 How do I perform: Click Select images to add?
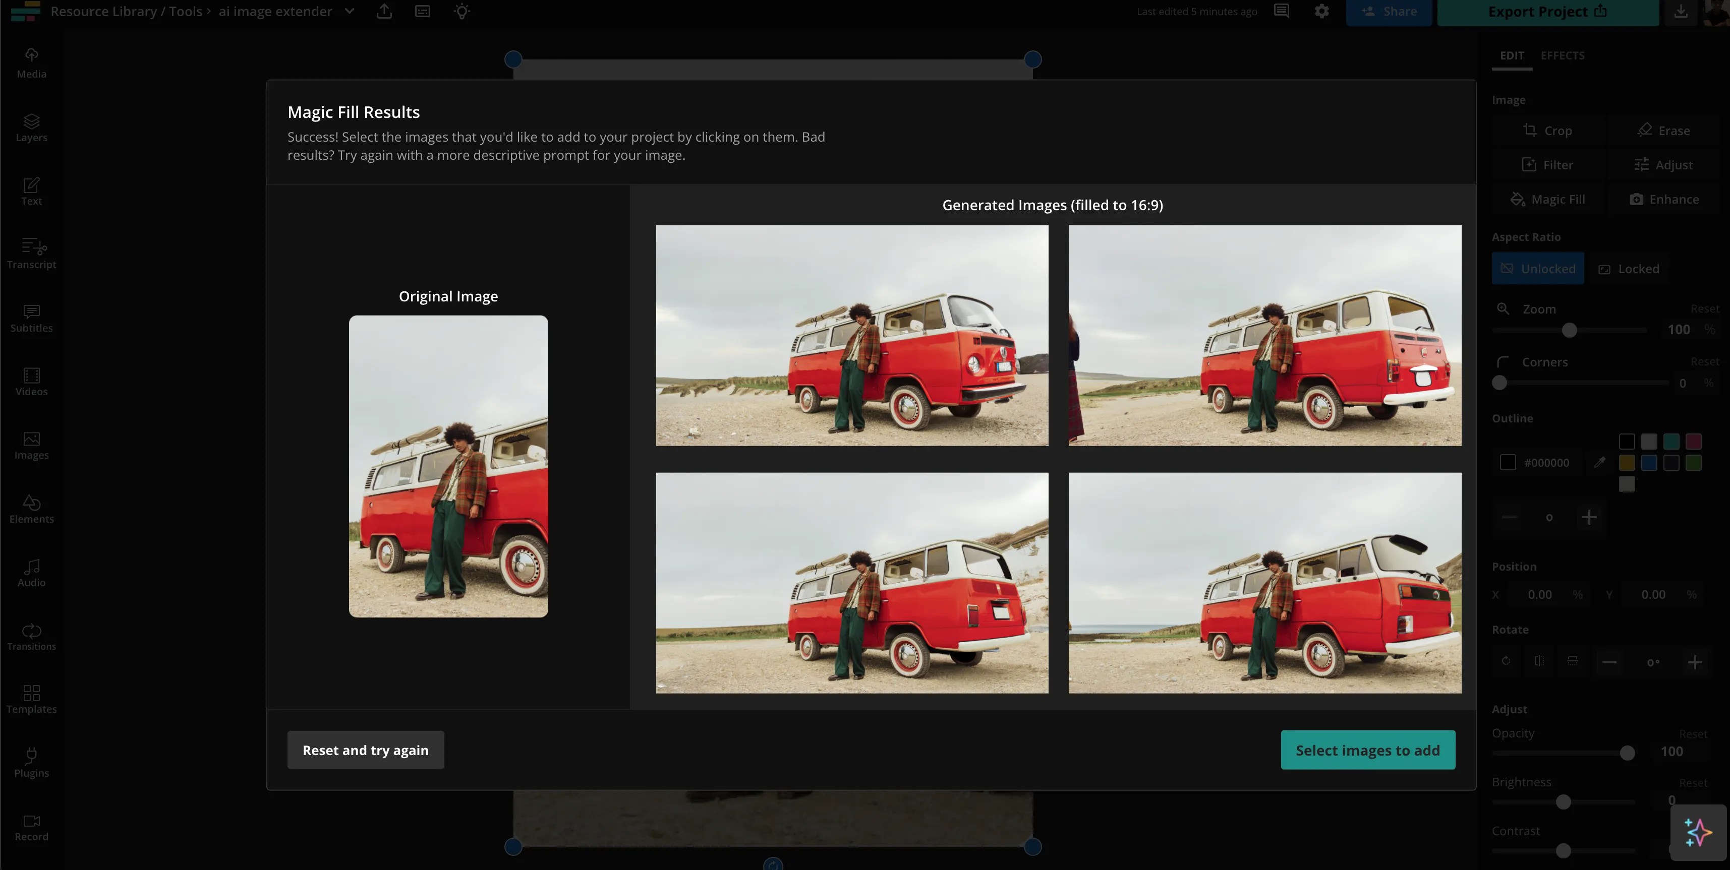[x=1367, y=750]
